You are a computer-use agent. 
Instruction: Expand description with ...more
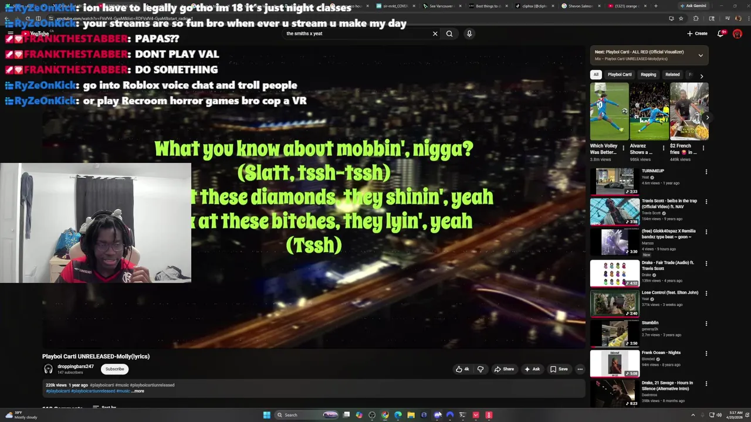(x=137, y=391)
